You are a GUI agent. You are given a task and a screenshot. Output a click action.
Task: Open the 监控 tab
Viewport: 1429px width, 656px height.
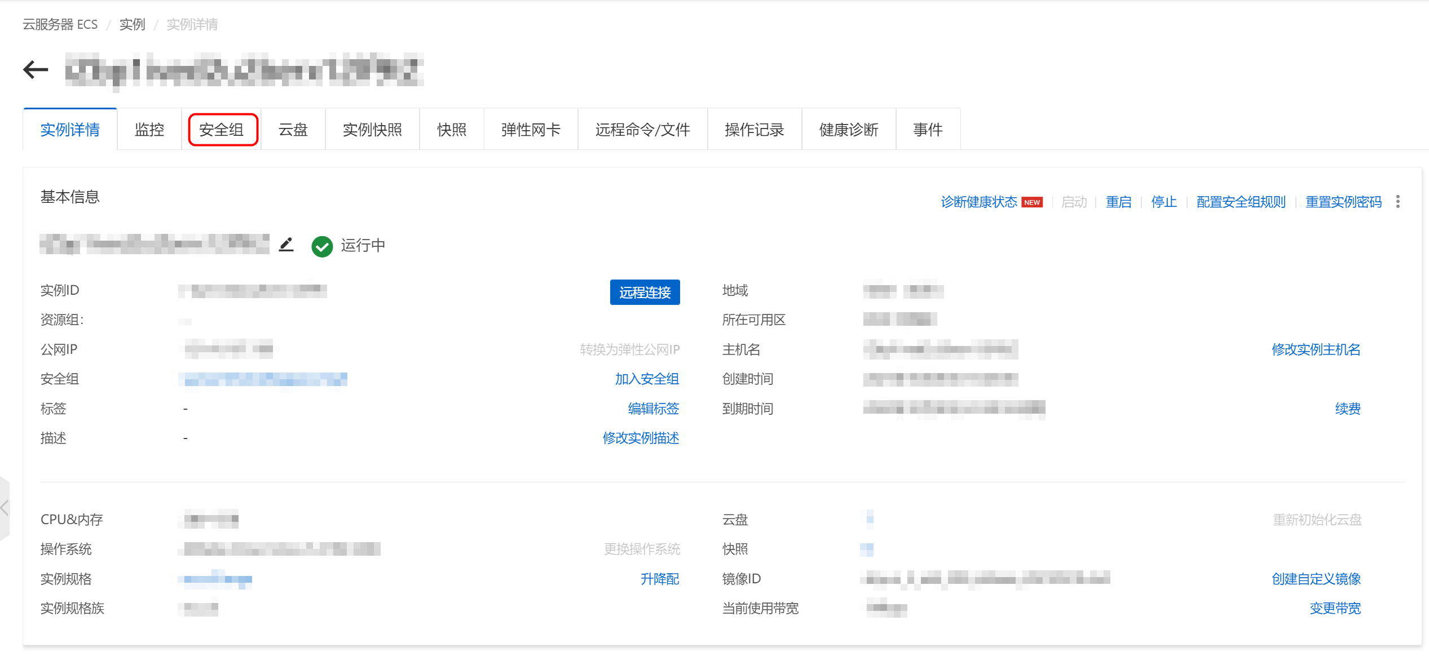[x=149, y=130]
